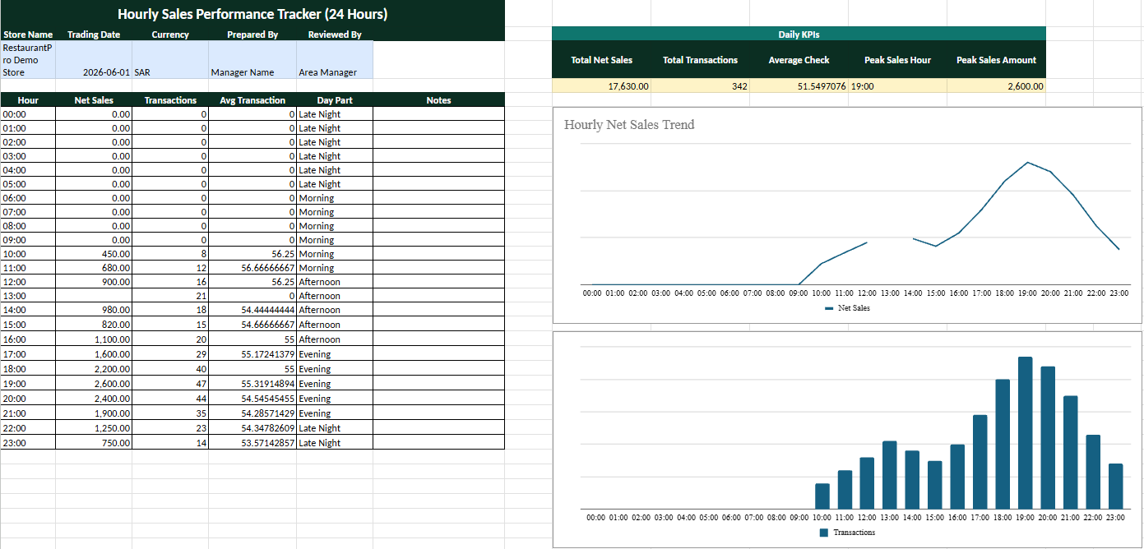This screenshot has height=549, width=1144.
Task: Select the Morning day part for 10:00 row
Action: (335, 254)
